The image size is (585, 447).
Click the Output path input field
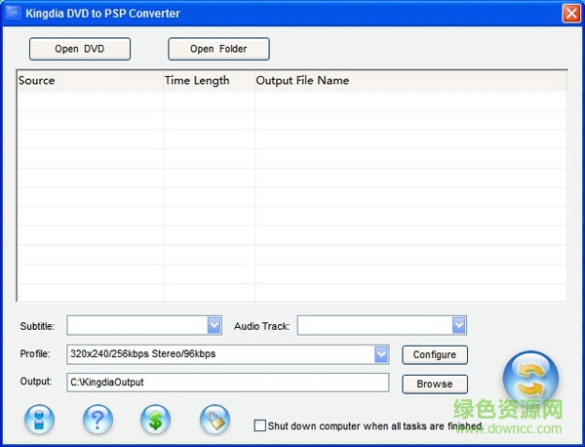[228, 383]
